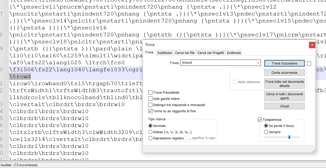Uncheck Torna su se raggiunta la fine
The width and height of the screenshot is (326, 168).
click(150, 111)
